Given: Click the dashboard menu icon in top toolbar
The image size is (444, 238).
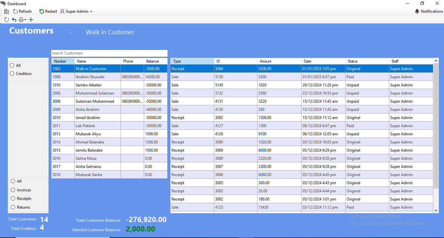Looking at the screenshot, I should point(7,11).
